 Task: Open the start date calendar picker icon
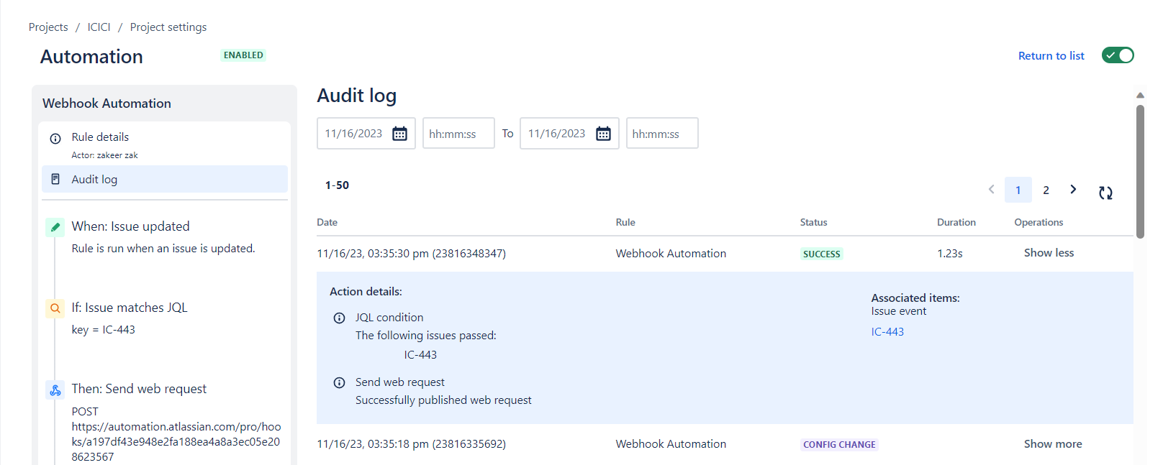(x=399, y=134)
